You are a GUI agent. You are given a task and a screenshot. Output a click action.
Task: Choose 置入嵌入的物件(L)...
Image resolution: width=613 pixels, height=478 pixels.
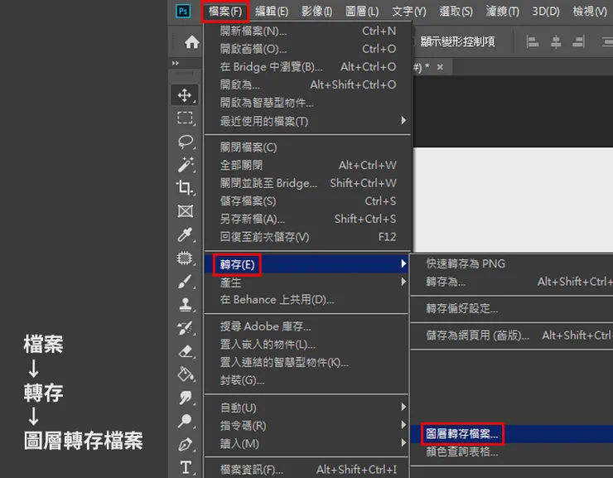click(306, 345)
